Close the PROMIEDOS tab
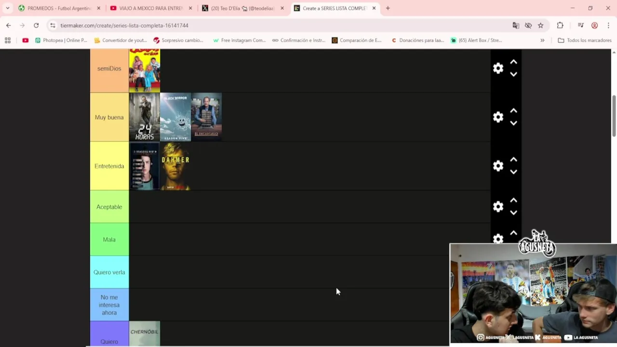This screenshot has height=347, width=617. tap(98, 8)
